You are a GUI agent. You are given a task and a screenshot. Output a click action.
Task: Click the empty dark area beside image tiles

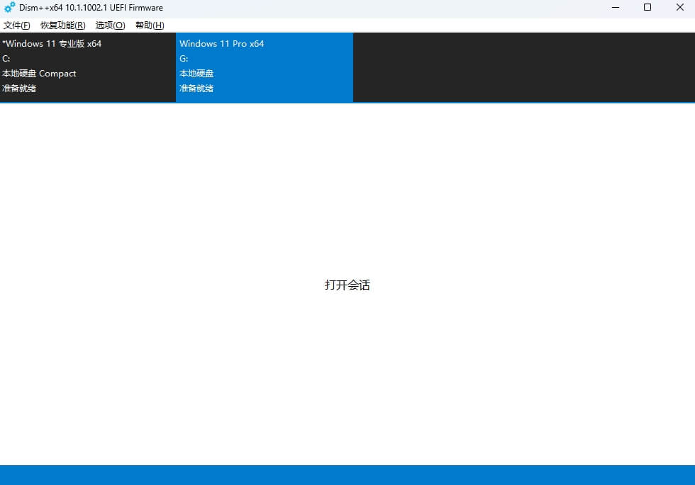(x=523, y=67)
